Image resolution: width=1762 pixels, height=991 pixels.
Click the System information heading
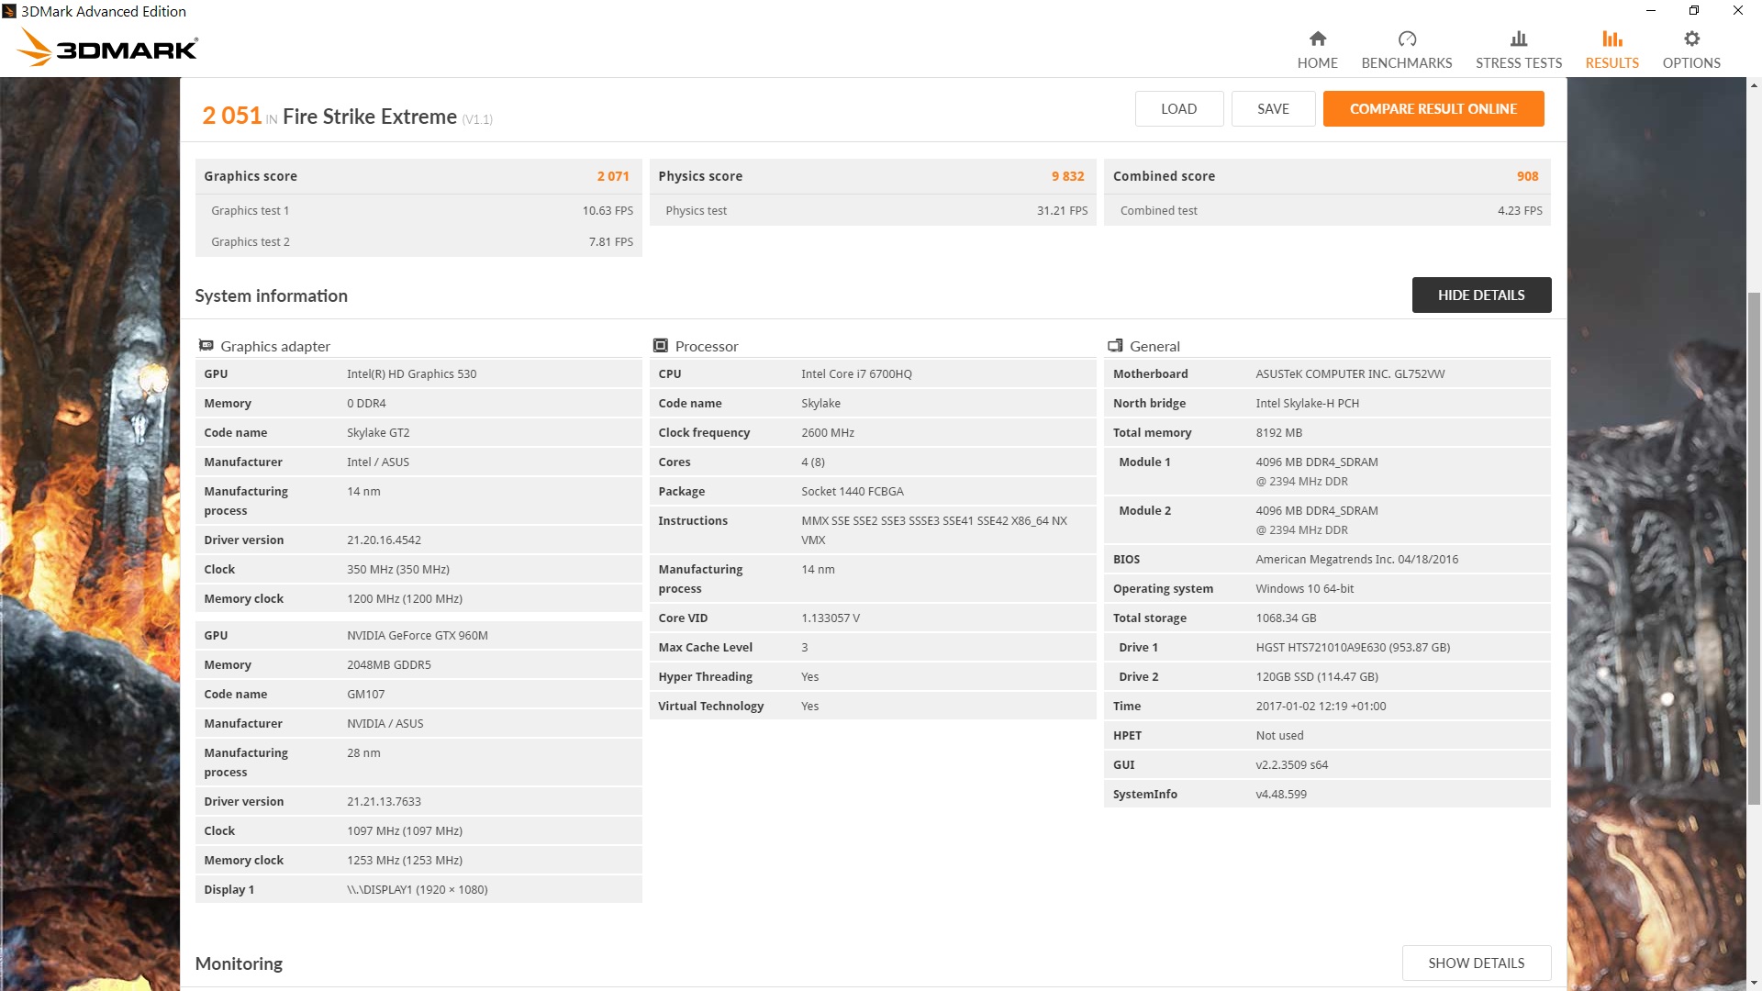[271, 295]
